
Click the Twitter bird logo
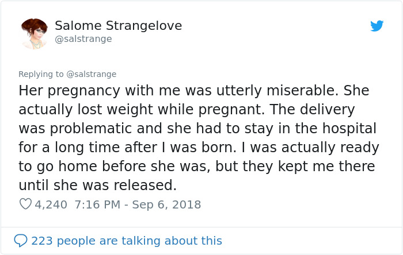point(377,26)
